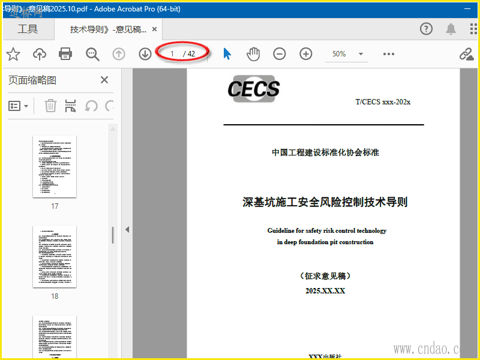Choose the selection arrow tool
Image resolution: width=480 pixels, height=360 pixels.
(x=227, y=54)
